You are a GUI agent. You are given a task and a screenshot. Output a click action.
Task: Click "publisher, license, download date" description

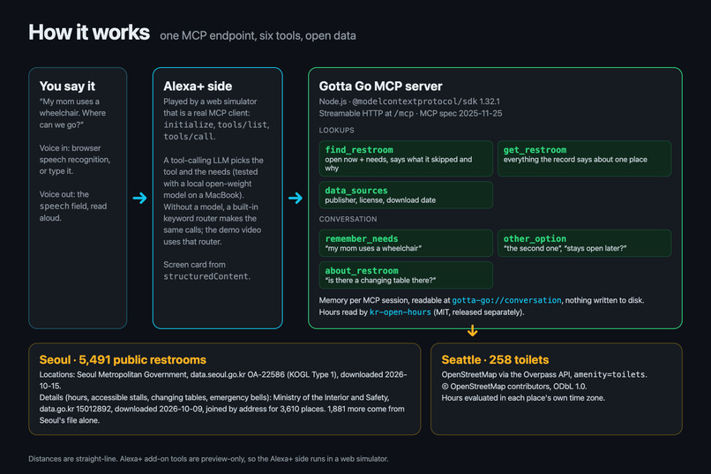tap(380, 200)
